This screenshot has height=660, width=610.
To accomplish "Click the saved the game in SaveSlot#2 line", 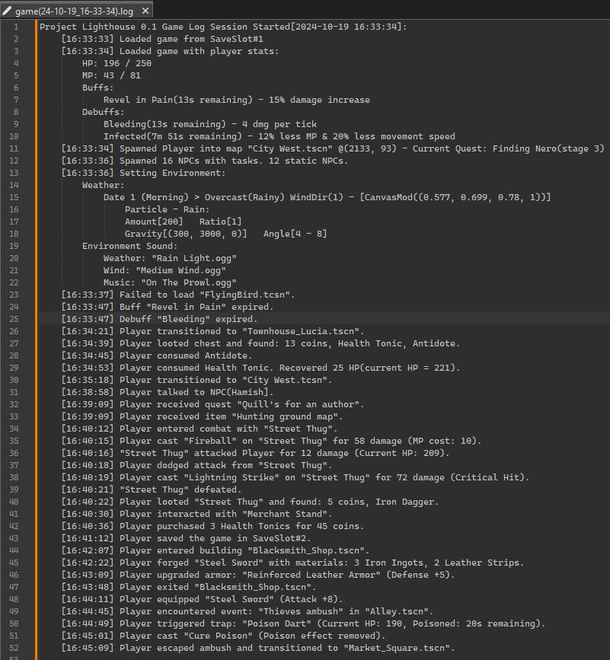I will coord(186,538).
